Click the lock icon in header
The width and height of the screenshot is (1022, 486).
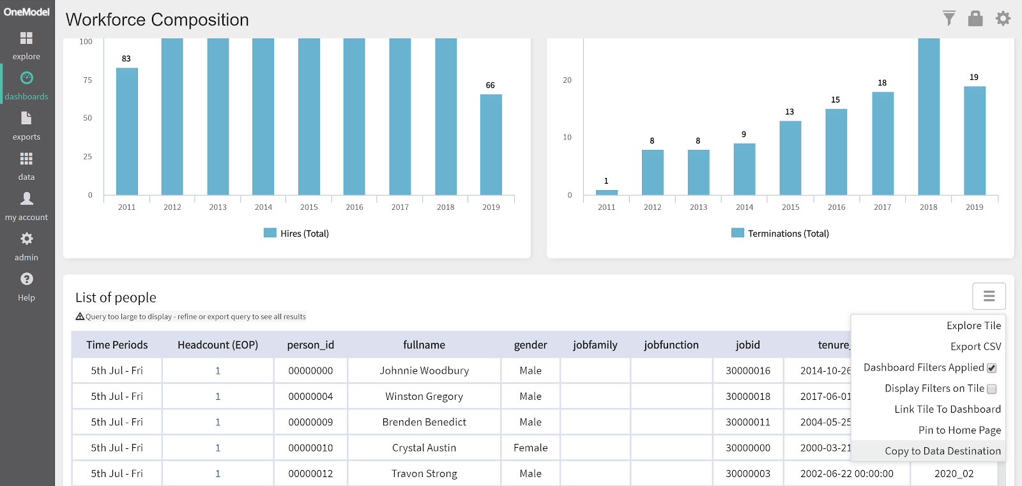point(975,18)
